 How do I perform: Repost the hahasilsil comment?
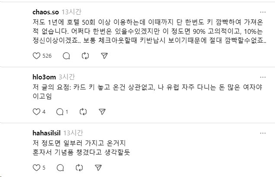[79, 167]
